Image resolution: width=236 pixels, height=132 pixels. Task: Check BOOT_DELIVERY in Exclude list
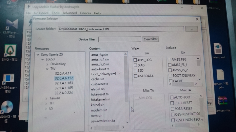(170, 75)
